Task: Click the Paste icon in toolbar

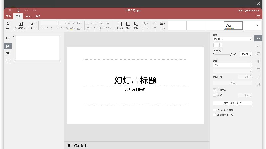Action: coord(8,28)
